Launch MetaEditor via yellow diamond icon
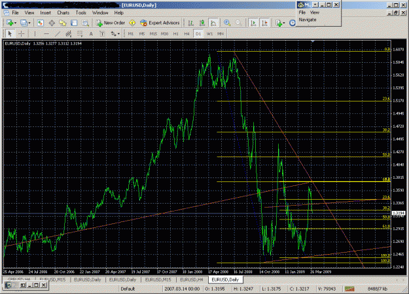The image size is (409, 294). 132,23
